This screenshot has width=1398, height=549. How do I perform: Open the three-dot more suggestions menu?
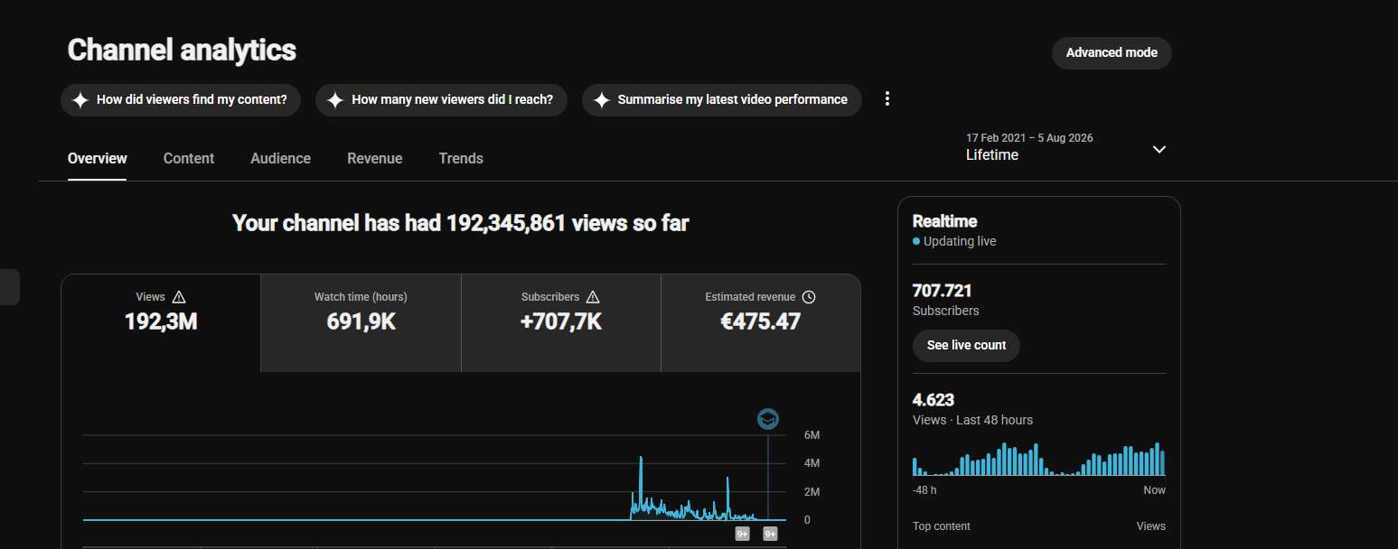pyautogui.click(x=887, y=99)
